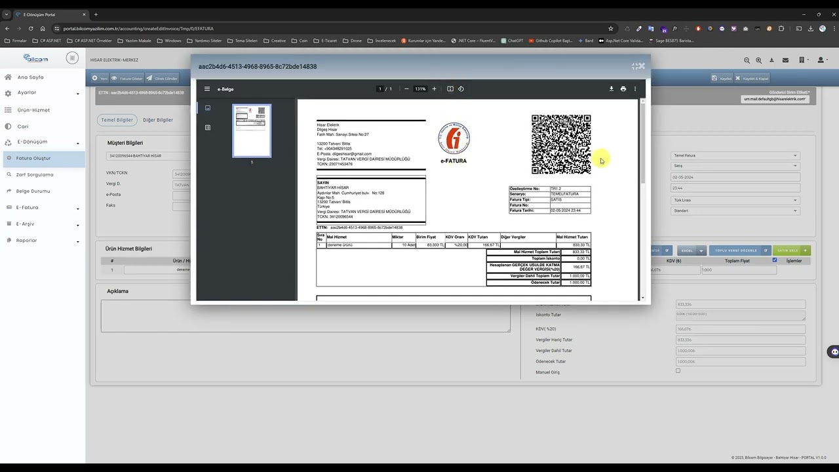Select page 1 thumbnail
Image resolution: width=839 pixels, height=472 pixels.
click(x=252, y=130)
